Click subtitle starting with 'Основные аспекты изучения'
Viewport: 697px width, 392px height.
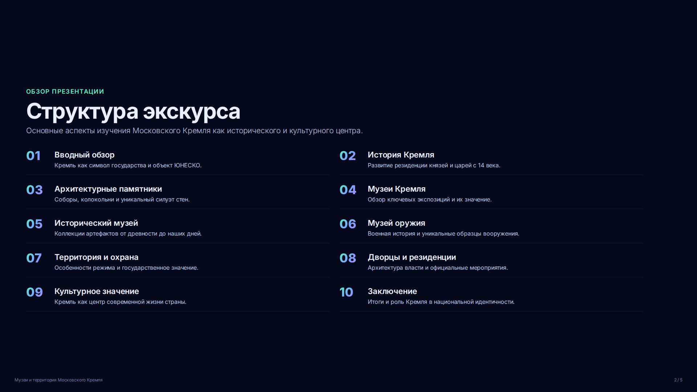[x=194, y=131]
